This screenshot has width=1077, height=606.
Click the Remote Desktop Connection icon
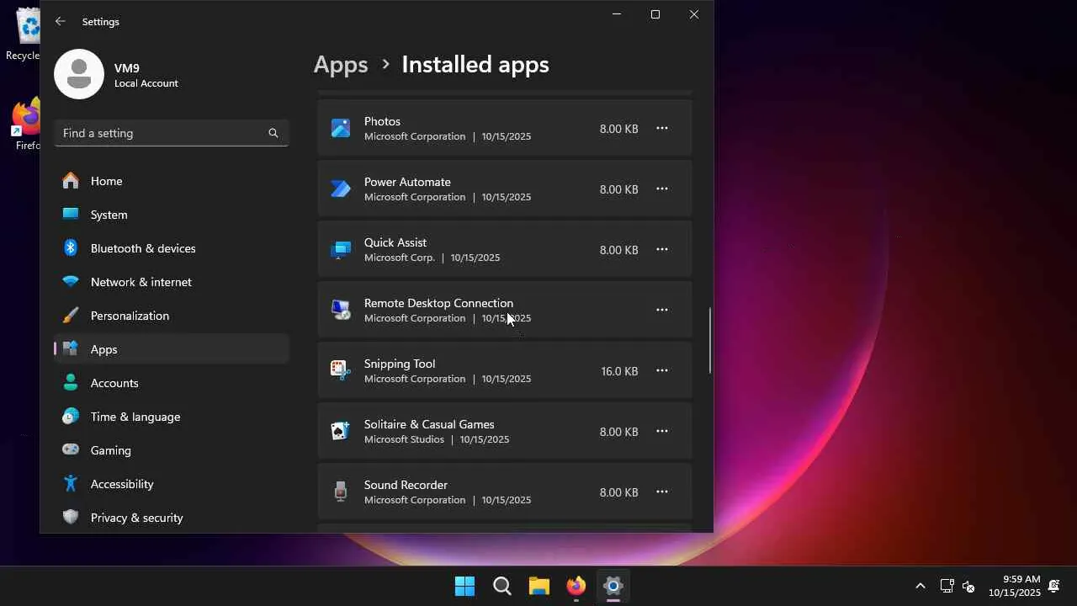point(341,311)
